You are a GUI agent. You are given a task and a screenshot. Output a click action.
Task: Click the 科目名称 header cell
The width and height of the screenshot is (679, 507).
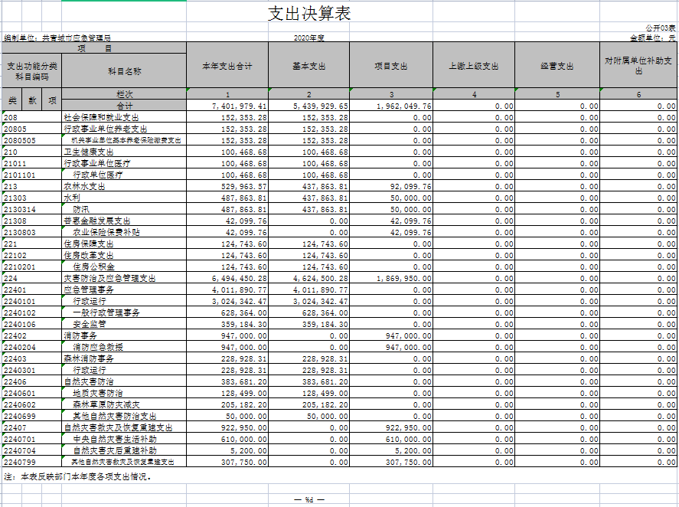(125, 71)
